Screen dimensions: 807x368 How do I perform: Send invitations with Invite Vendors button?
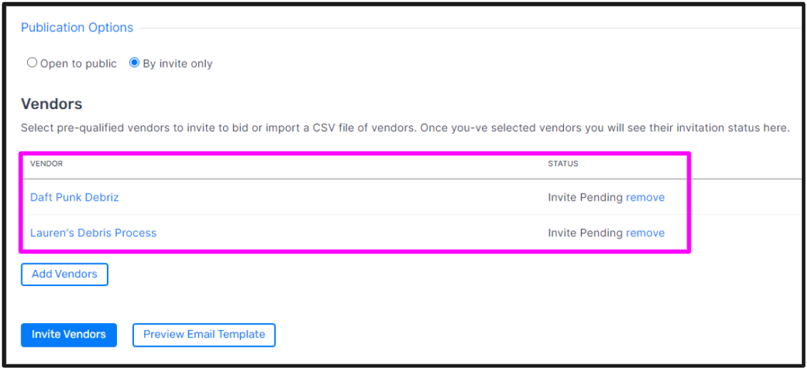click(69, 335)
